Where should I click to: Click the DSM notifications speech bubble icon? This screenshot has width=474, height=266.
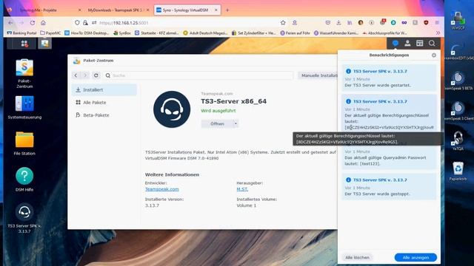pos(395,44)
